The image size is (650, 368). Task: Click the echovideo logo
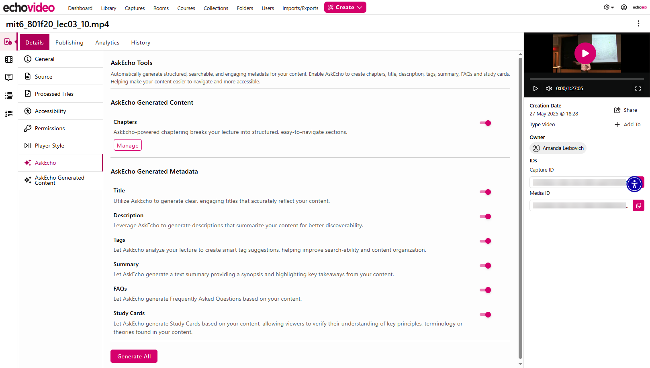tap(29, 7)
